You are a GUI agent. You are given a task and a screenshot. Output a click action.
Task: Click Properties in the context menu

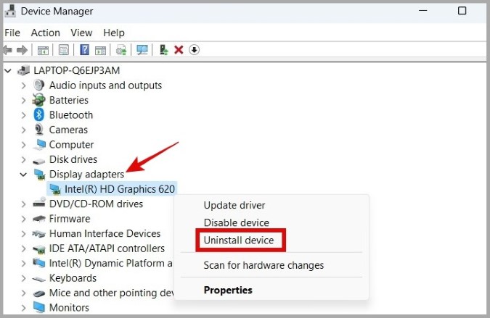228,290
